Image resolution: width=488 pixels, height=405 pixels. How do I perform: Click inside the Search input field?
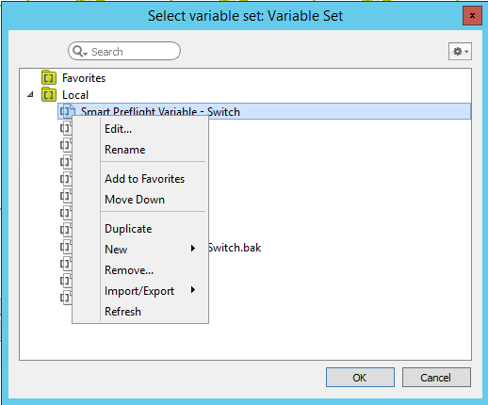[x=124, y=51]
